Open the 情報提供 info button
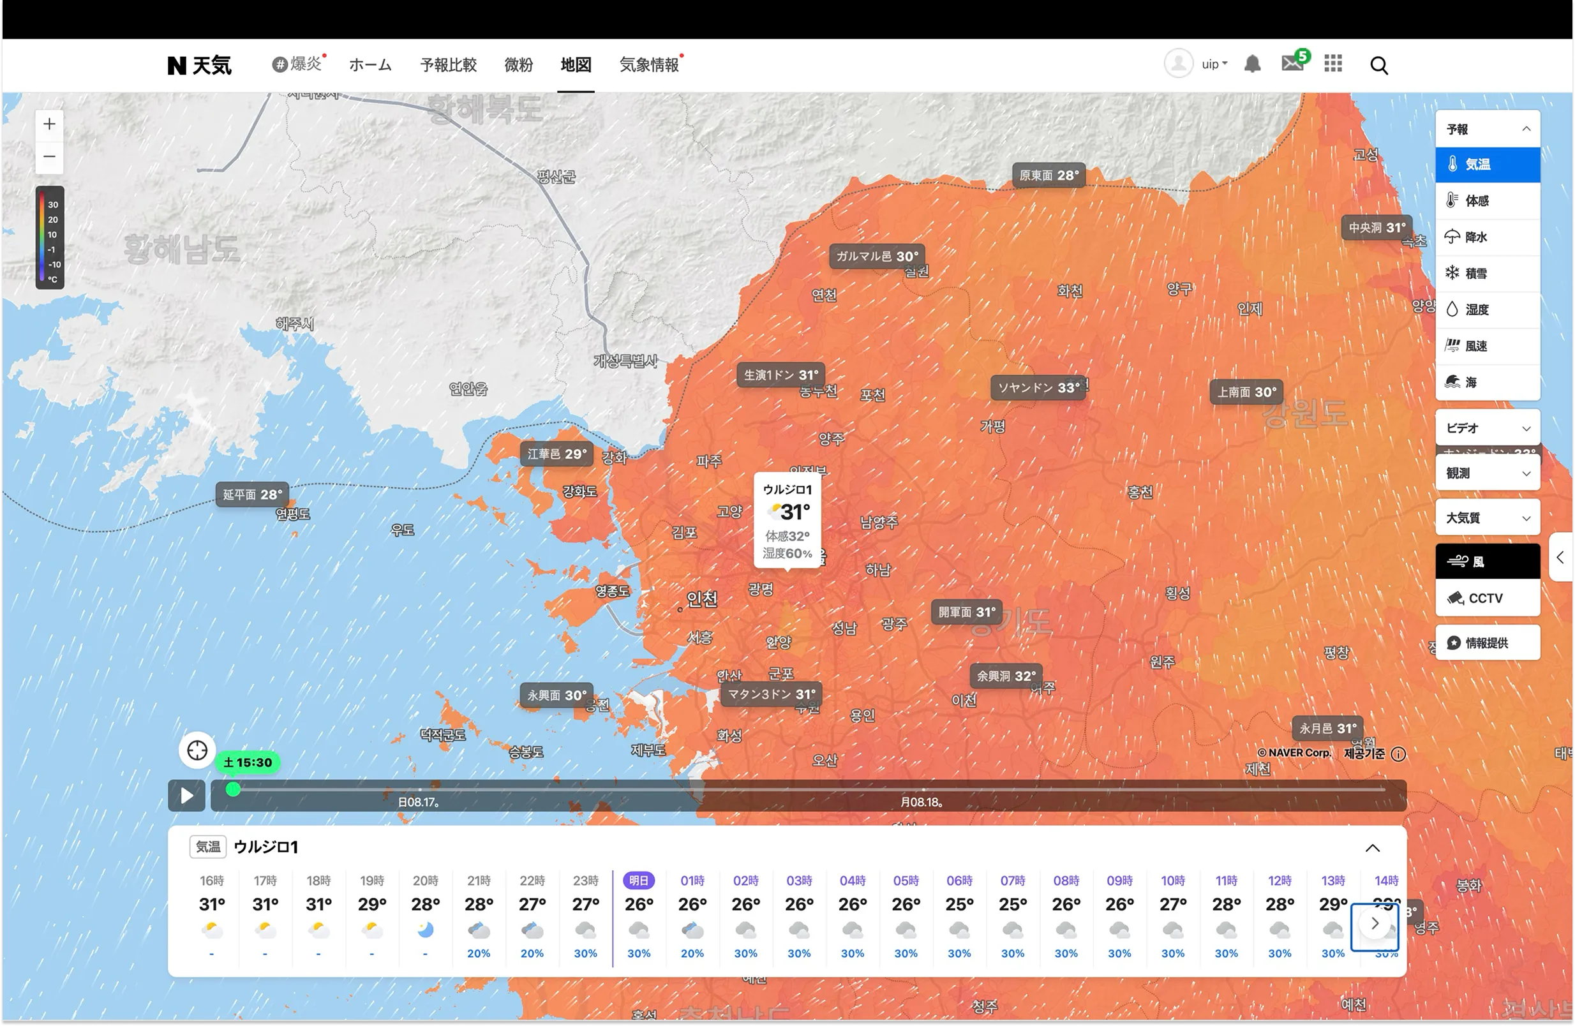This screenshot has width=1575, height=1026. (x=1487, y=643)
